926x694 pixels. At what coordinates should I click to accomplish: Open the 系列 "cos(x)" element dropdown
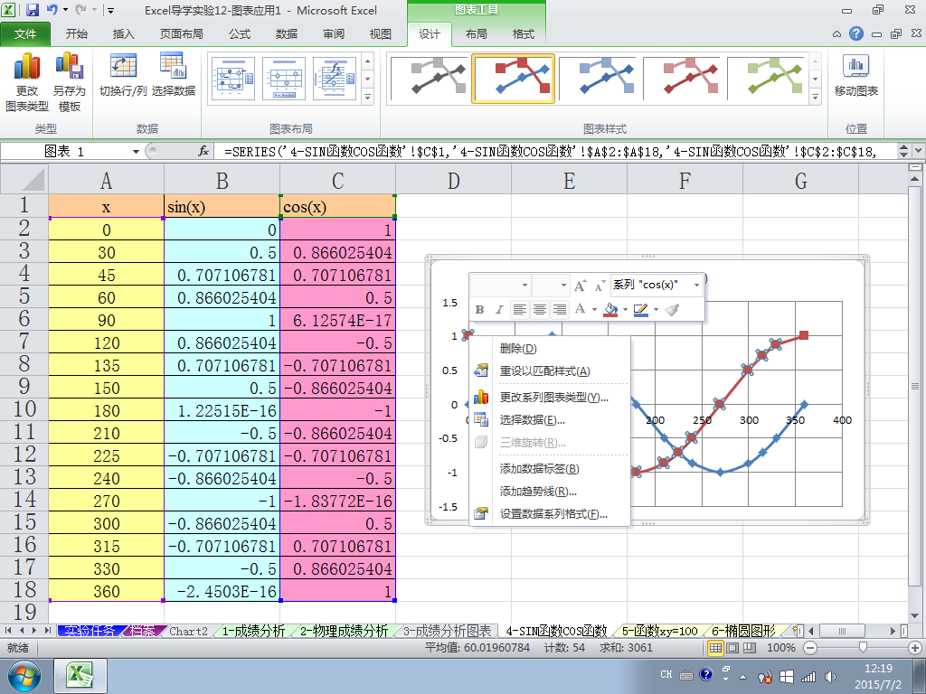pyautogui.click(x=696, y=285)
